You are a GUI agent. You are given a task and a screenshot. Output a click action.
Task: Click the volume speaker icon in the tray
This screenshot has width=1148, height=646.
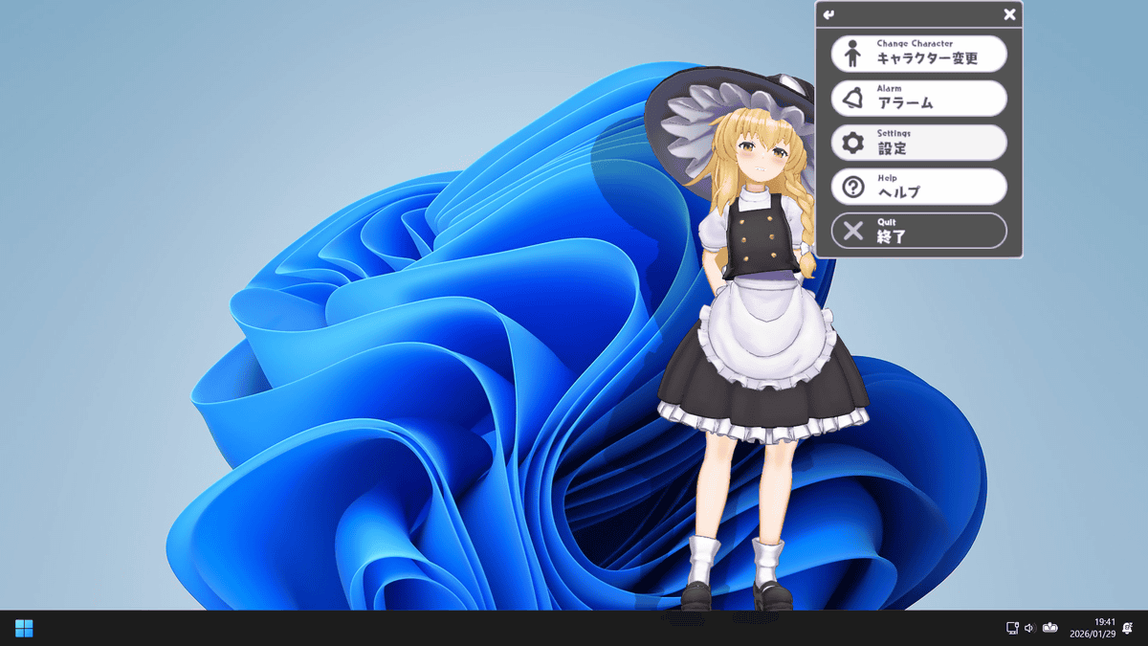pos(1029,628)
